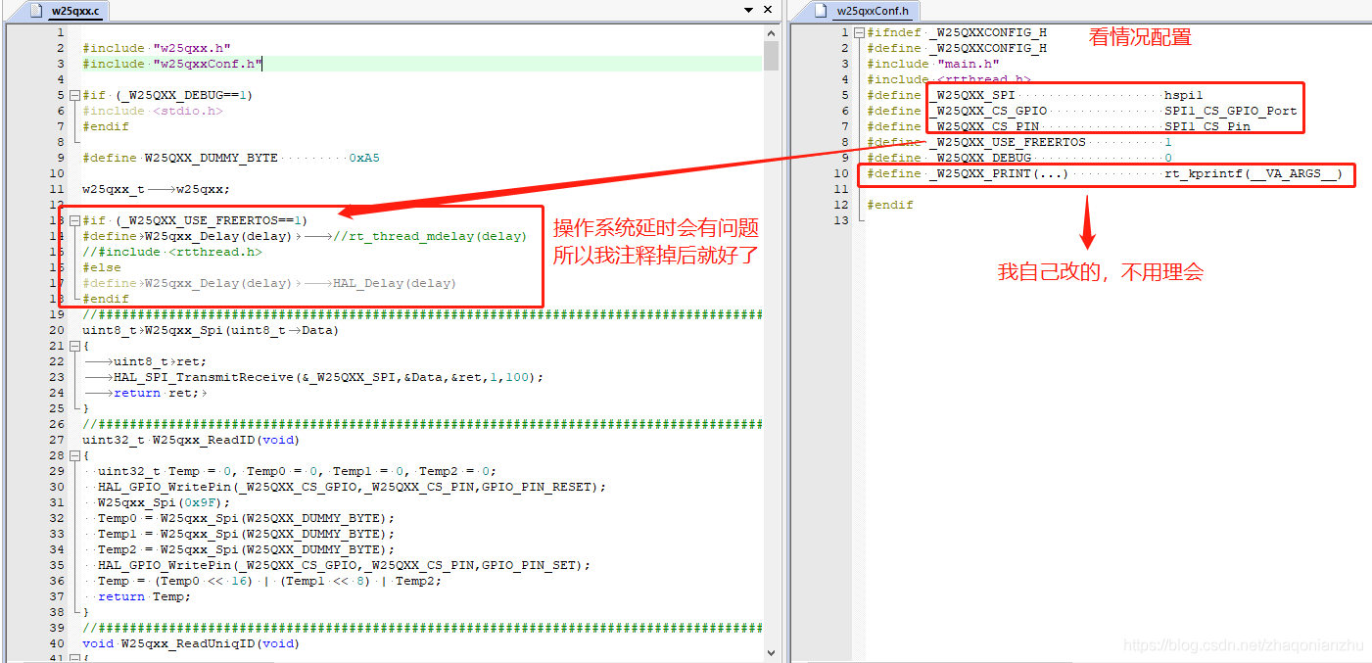
Task: Place the cursor on #include "w25qxxConf.h" on line 3
Action: coord(171,64)
